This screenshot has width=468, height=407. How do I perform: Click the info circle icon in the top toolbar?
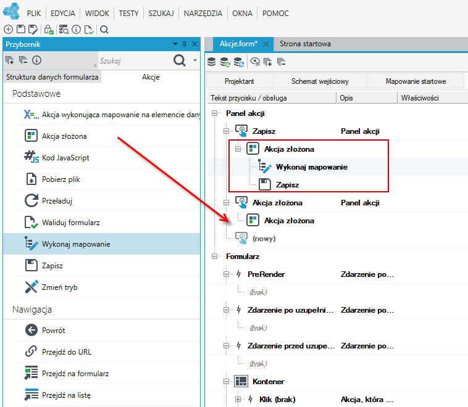click(77, 29)
